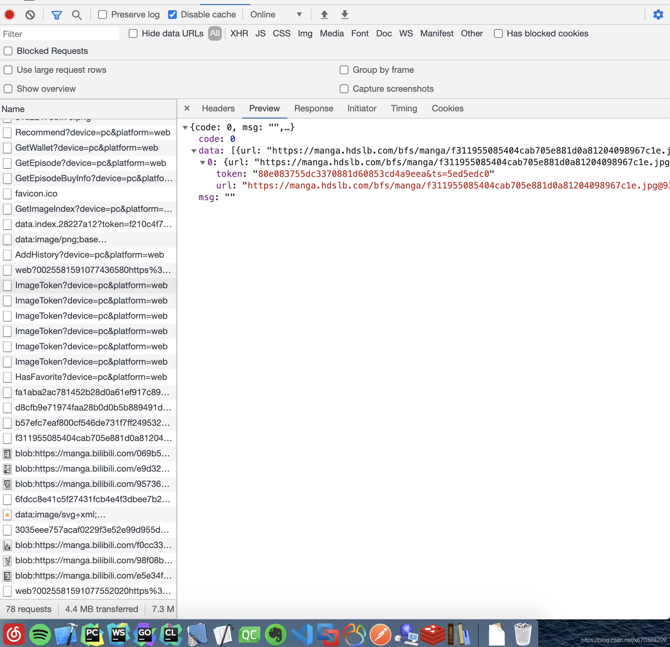
Task: Open the Online throttling dropdown
Action: [276, 15]
